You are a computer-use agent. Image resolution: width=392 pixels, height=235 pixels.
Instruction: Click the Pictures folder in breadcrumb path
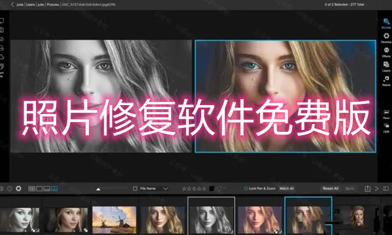[53, 5]
